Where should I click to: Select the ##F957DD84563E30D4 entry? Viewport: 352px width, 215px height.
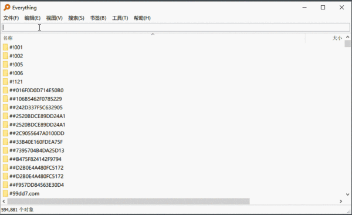click(x=36, y=185)
